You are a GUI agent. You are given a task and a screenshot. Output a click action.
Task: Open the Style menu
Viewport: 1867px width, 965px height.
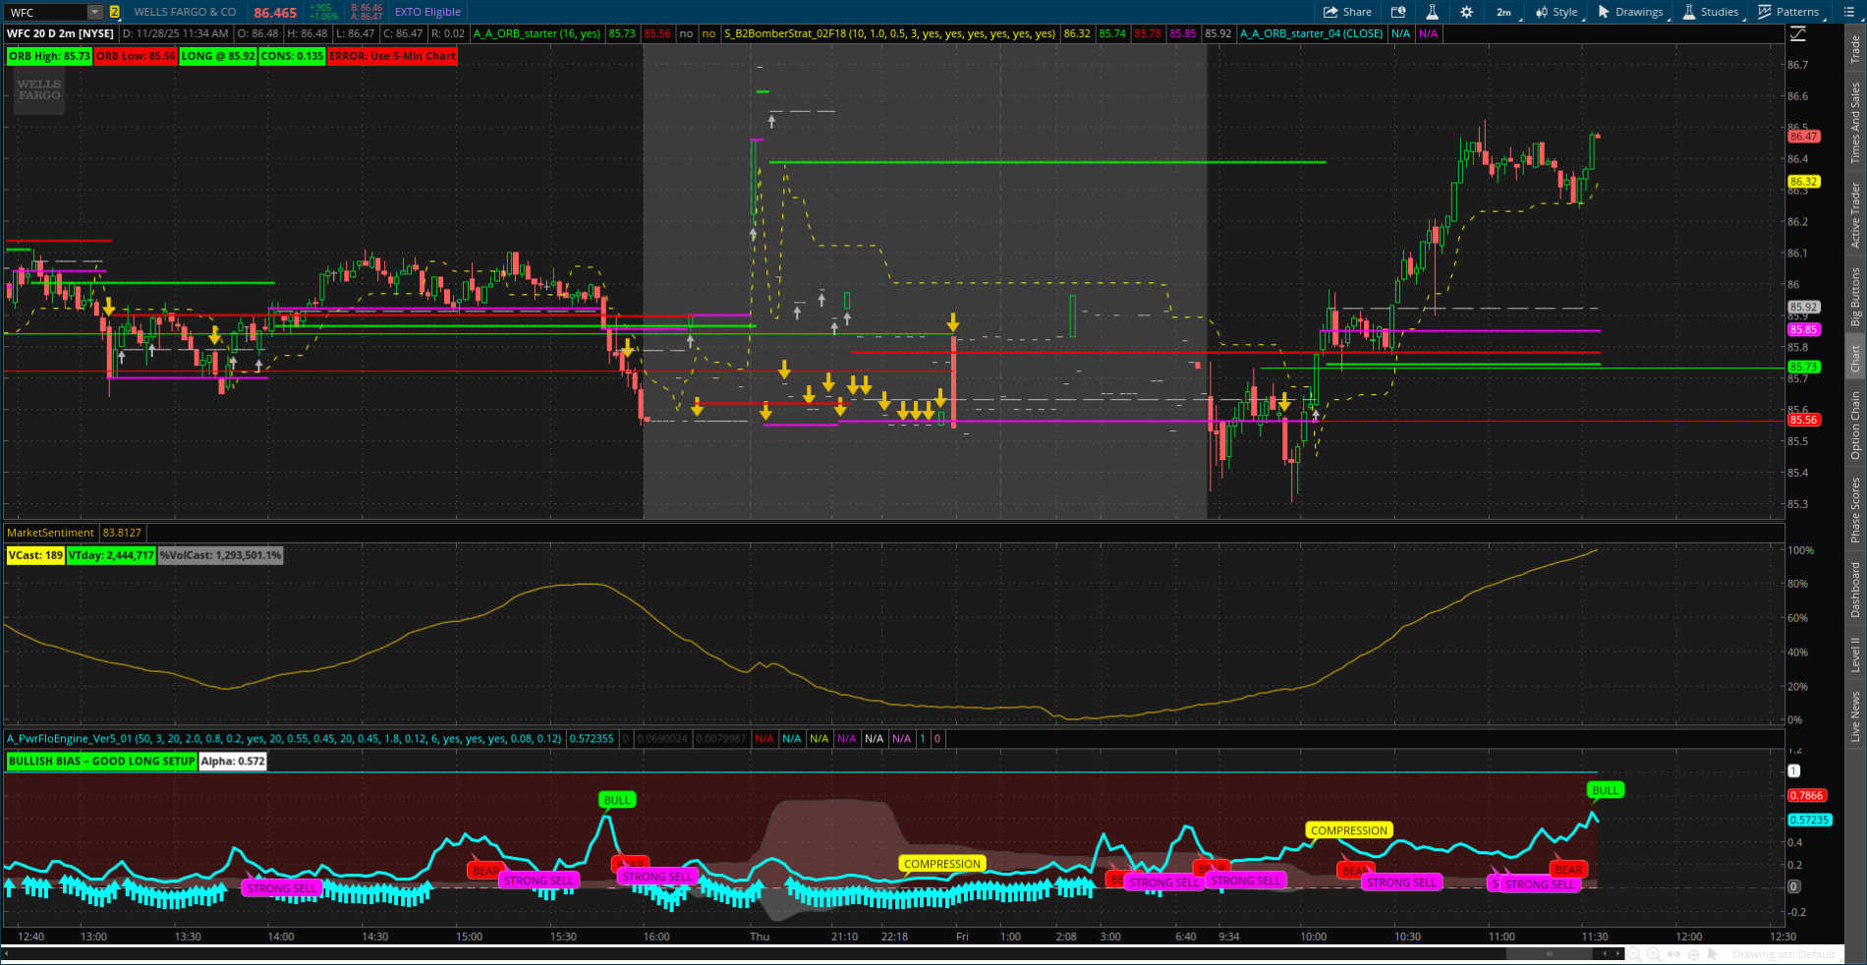(1556, 12)
